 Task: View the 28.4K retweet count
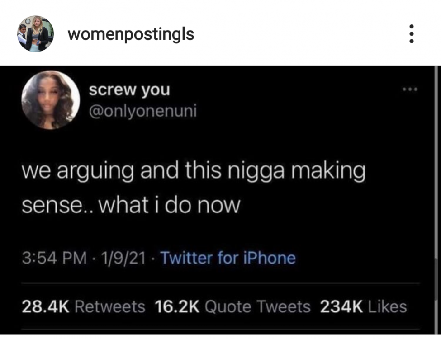click(x=45, y=306)
